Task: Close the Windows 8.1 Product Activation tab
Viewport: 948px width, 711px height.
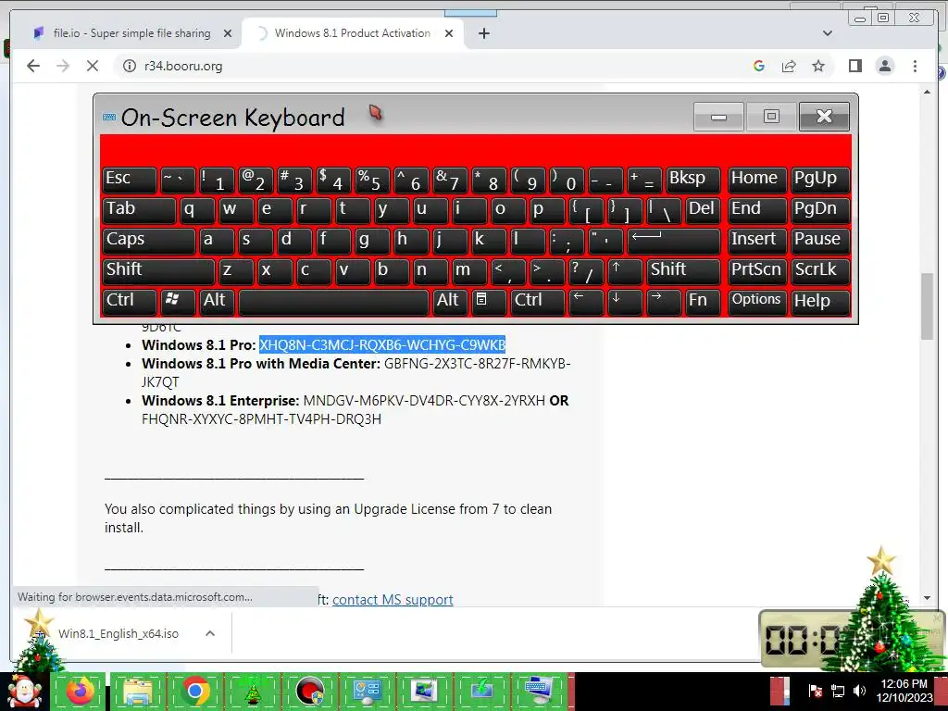Action: coord(449,33)
